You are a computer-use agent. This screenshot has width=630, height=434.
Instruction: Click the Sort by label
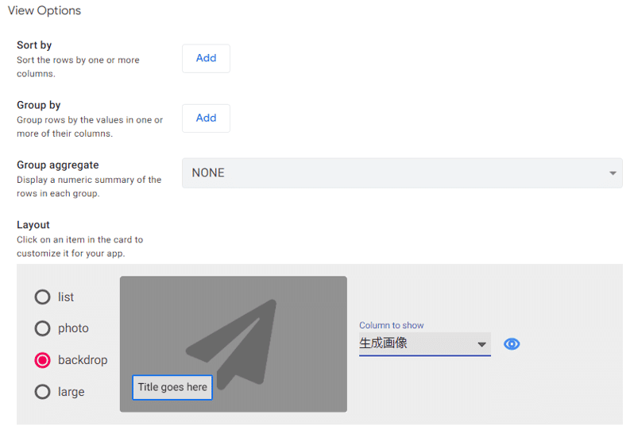click(x=34, y=45)
